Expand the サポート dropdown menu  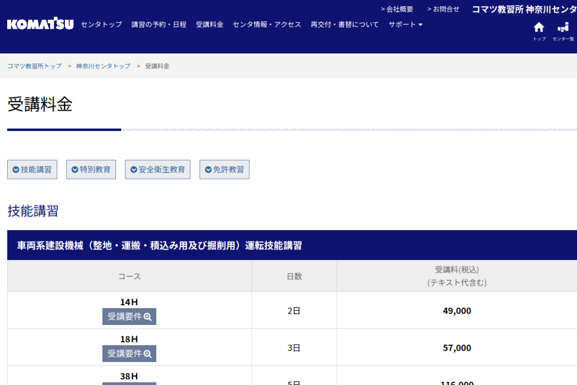pyautogui.click(x=406, y=24)
